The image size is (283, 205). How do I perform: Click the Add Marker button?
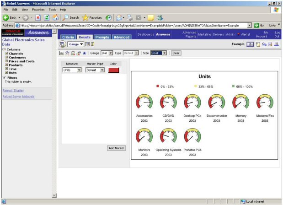pyautogui.click(x=116, y=148)
